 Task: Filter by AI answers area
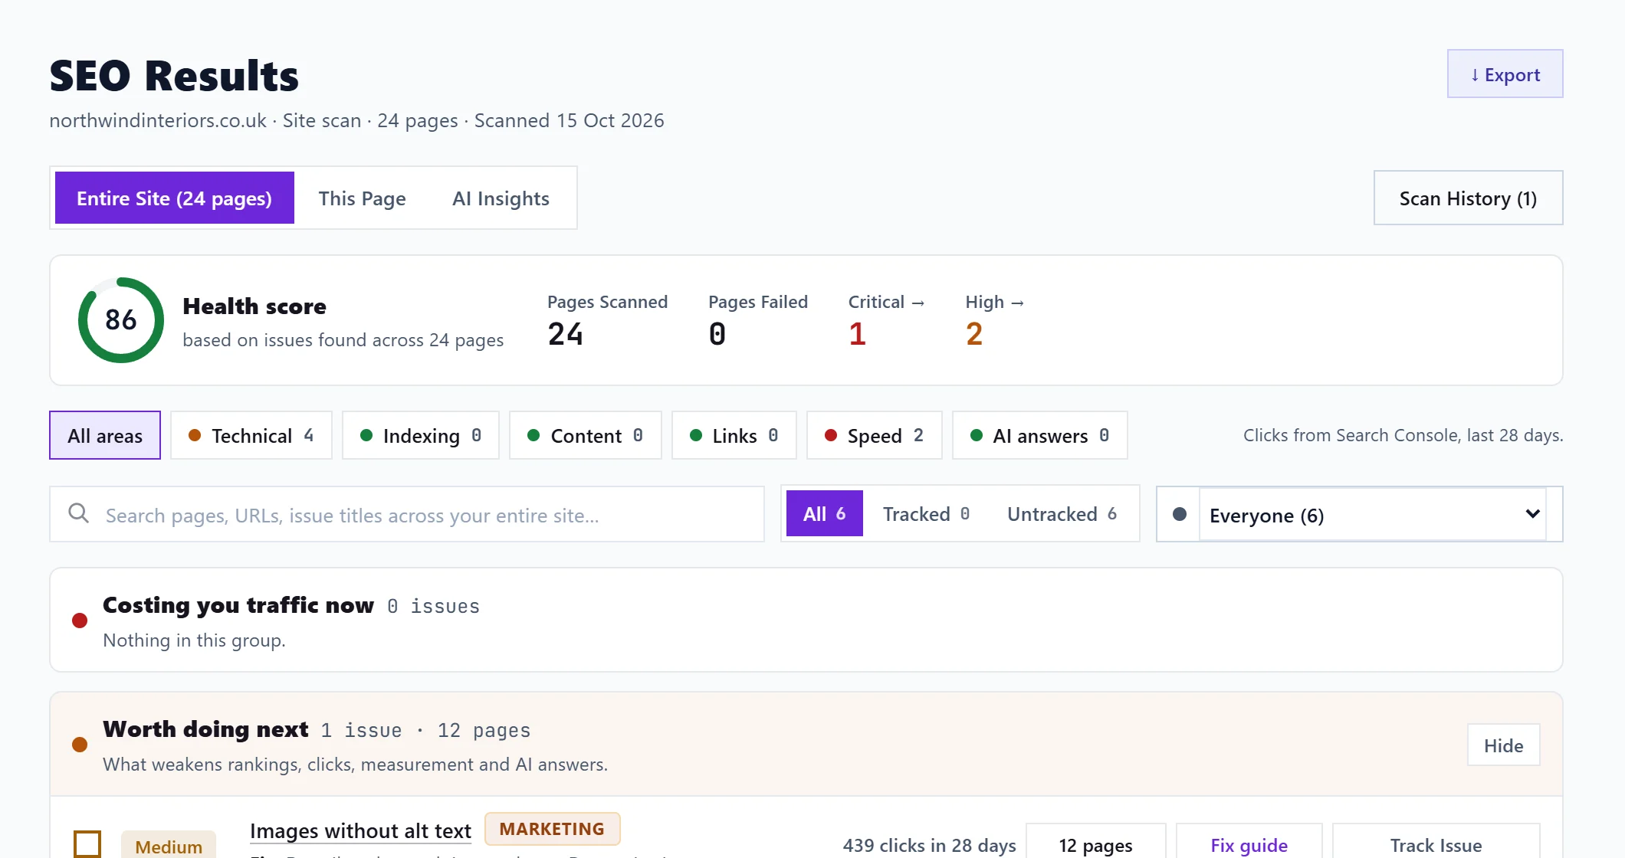point(1040,435)
